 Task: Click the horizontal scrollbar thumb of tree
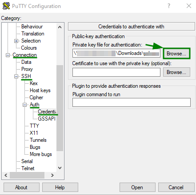click(27, 175)
